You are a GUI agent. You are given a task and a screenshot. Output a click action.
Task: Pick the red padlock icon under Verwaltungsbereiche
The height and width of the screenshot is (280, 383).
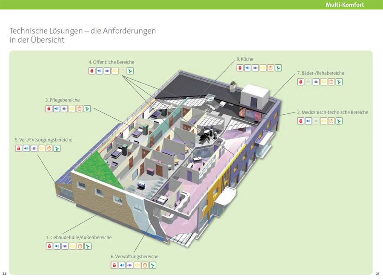pyautogui.click(x=114, y=265)
